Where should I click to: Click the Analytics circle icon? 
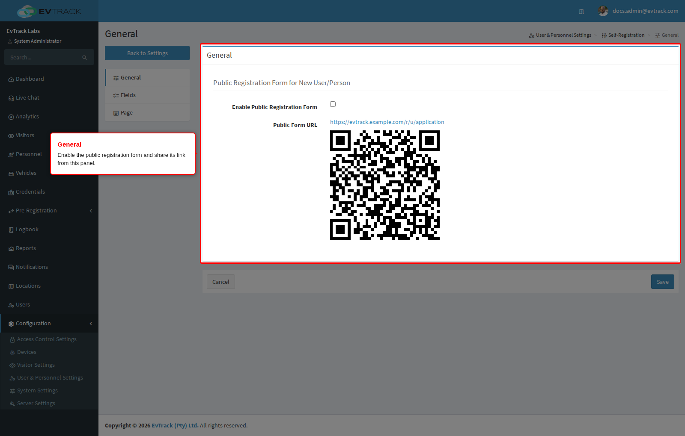[x=11, y=117]
